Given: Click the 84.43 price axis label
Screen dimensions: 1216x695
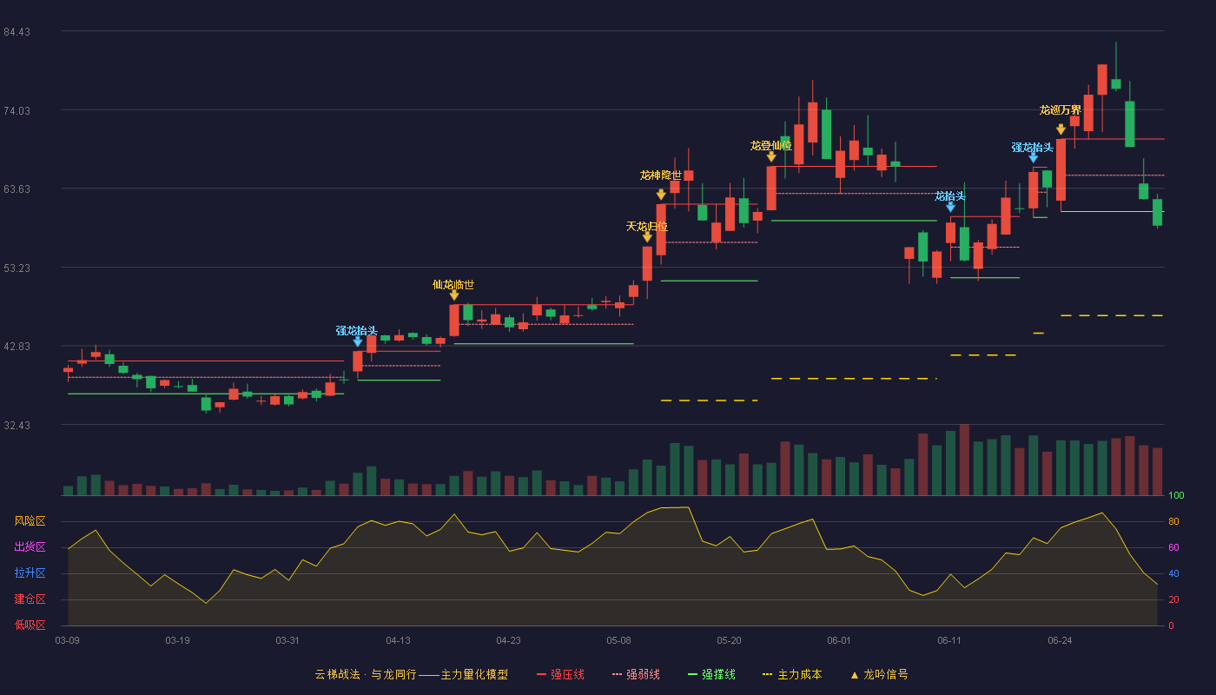Looking at the screenshot, I should (x=17, y=31).
